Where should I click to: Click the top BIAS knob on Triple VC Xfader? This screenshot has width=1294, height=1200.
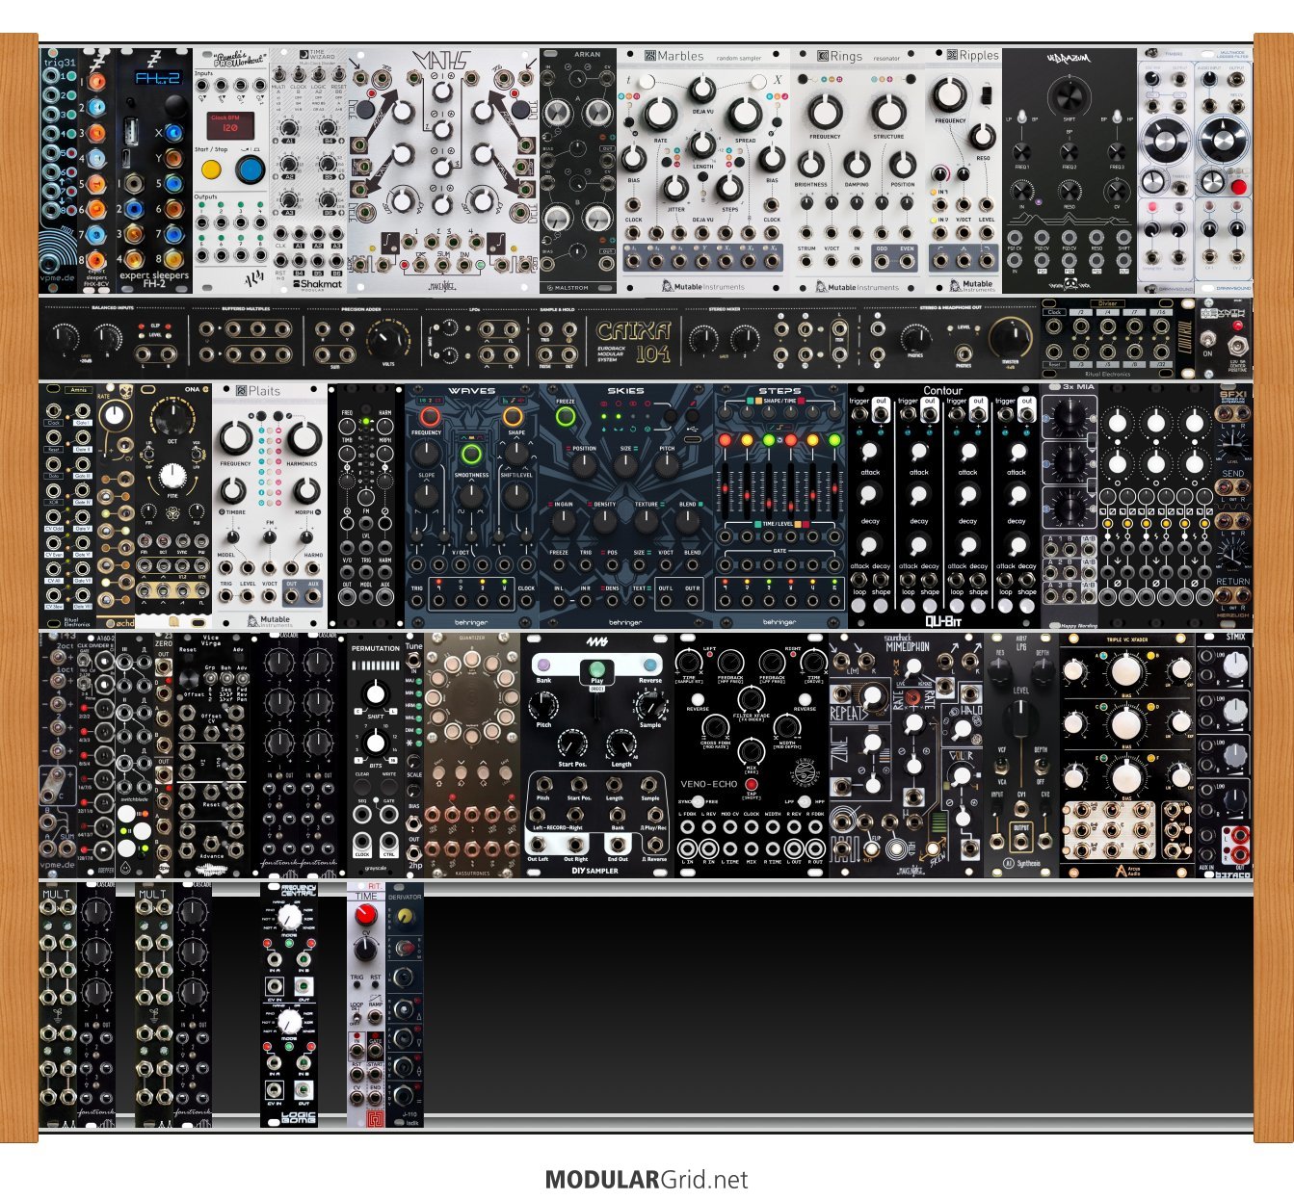pos(1126,671)
